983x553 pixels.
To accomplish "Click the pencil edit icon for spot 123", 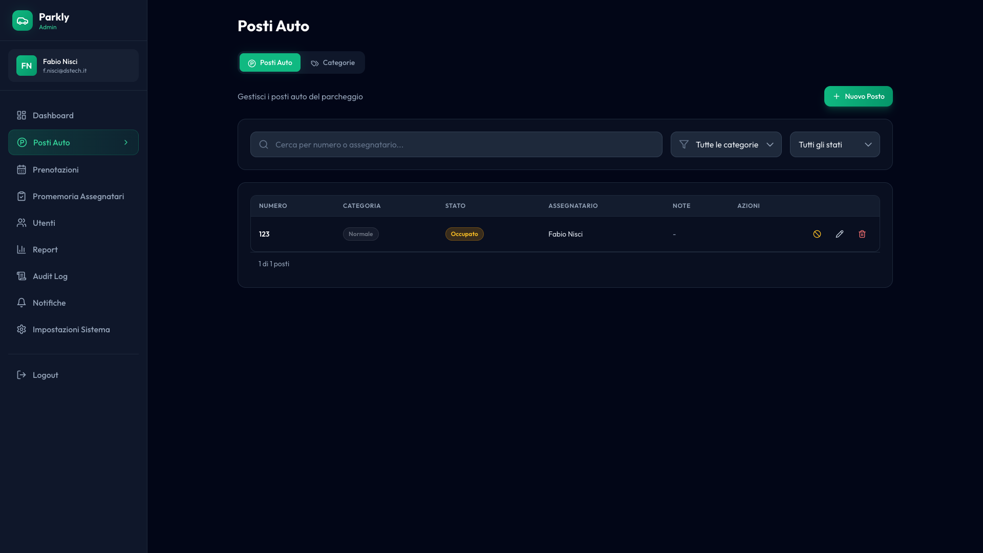I will click(840, 234).
